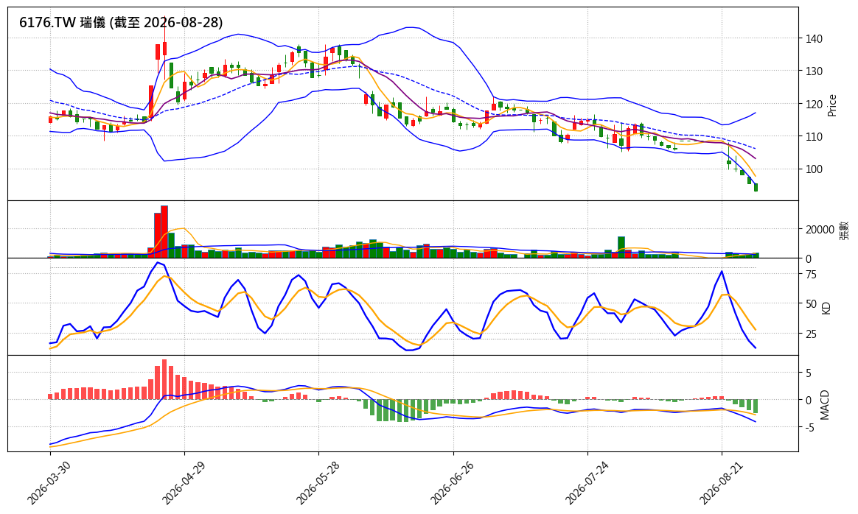Click the "MACD" axis label
This screenshot has height=514, width=858.
(x=825, y=404)
